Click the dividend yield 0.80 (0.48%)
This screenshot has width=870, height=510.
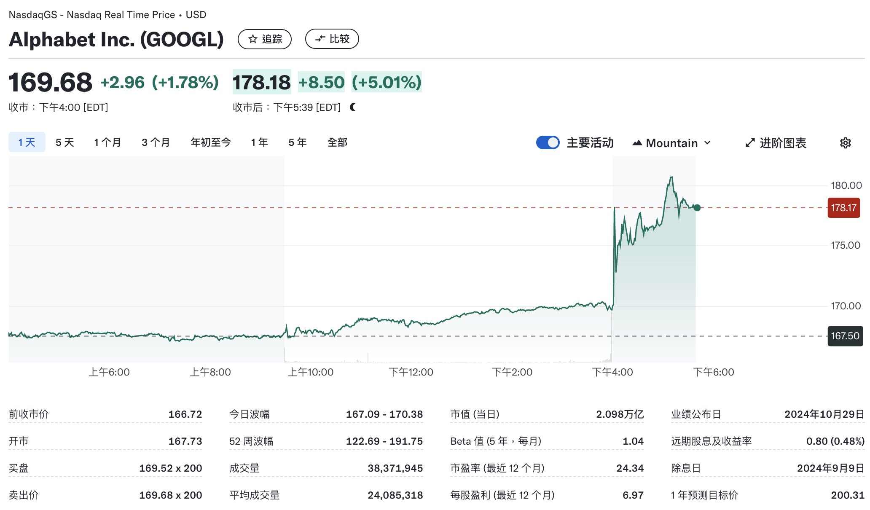[x=835, y=441]
